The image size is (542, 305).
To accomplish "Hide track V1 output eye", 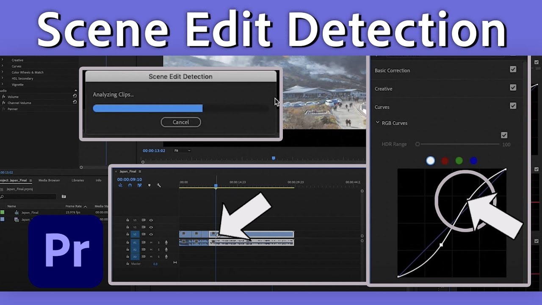I will click(151, 234).
